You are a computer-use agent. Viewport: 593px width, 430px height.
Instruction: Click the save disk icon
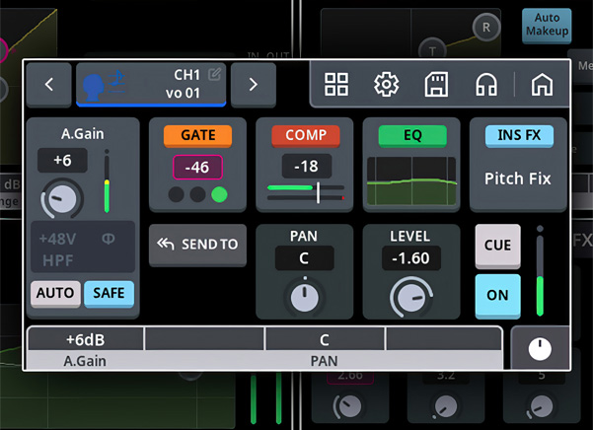point(436,85)
